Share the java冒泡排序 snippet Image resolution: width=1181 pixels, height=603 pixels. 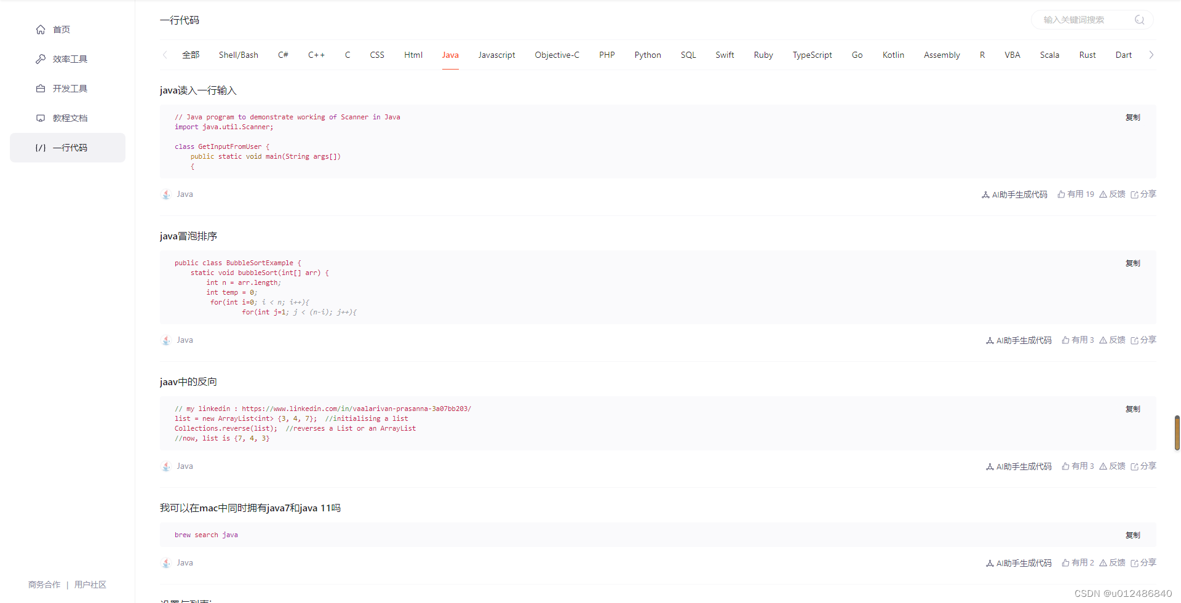[1143, 340]
